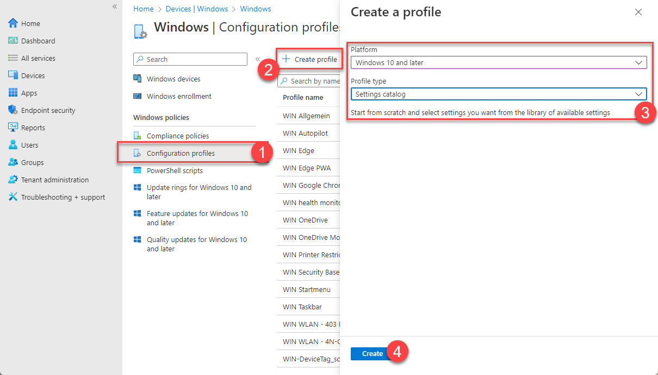Click the Users person icon

pos(13,145)
